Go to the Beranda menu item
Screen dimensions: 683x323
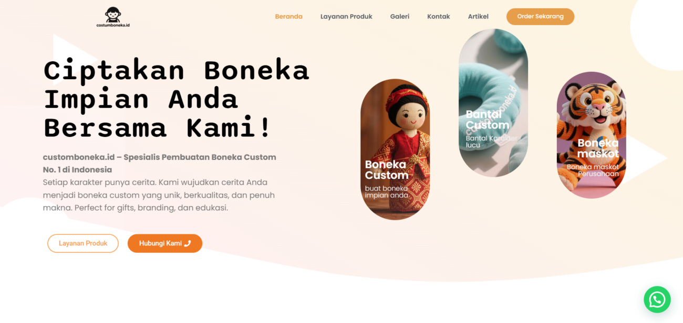(288, 16)
